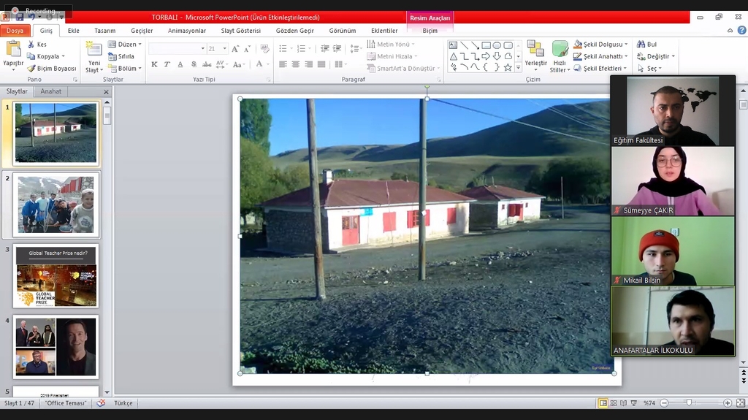Toggle strikethrough abc formatting
Viewport: 748px width, 420px height.
coord(207,64)
